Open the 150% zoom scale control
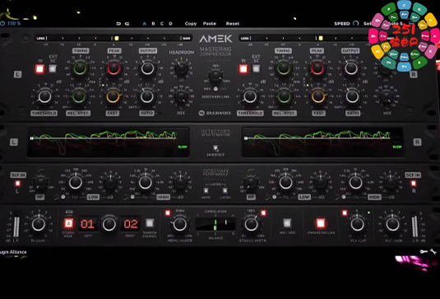440x299 pixels. click(11, 23)
